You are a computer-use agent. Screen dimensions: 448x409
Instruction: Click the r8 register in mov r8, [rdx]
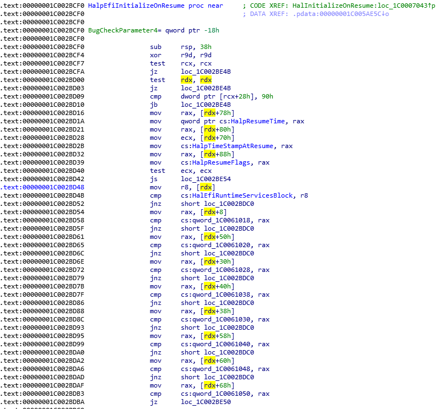coord(185,188)
